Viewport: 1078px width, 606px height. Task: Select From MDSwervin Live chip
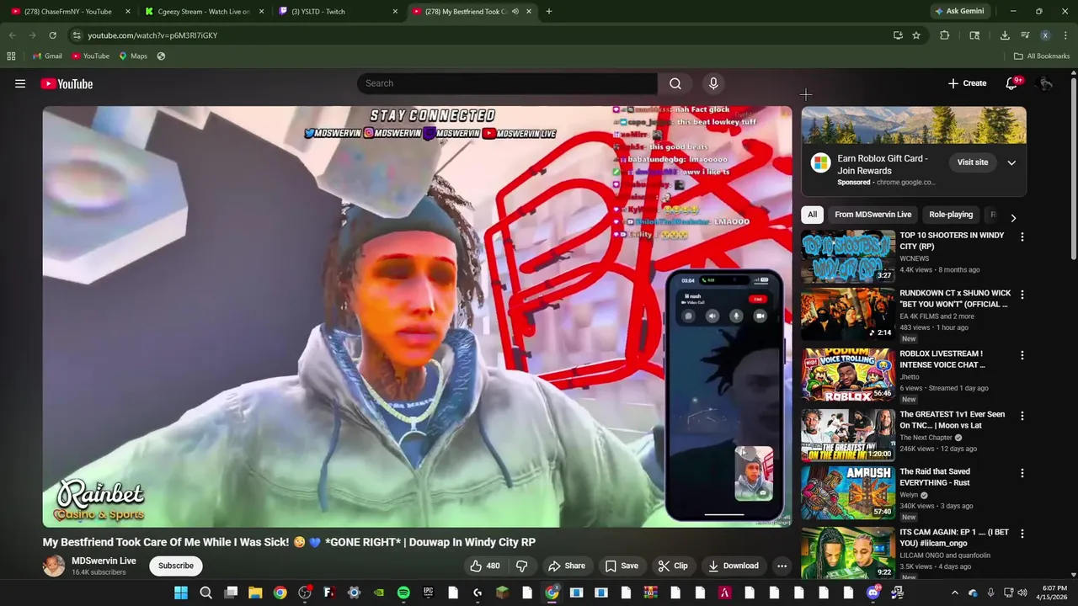click(x=873, y=215)
